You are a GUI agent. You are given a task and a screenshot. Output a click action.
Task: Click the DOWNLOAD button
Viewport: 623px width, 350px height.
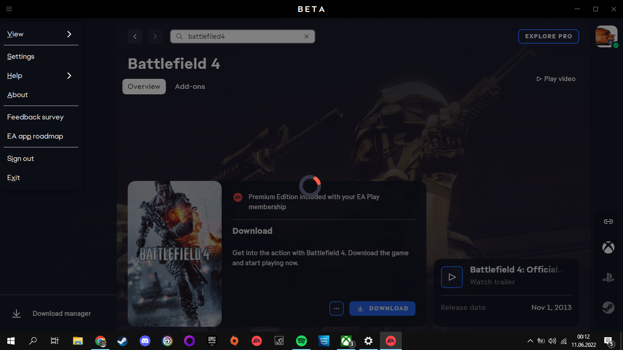coord(382,309)
